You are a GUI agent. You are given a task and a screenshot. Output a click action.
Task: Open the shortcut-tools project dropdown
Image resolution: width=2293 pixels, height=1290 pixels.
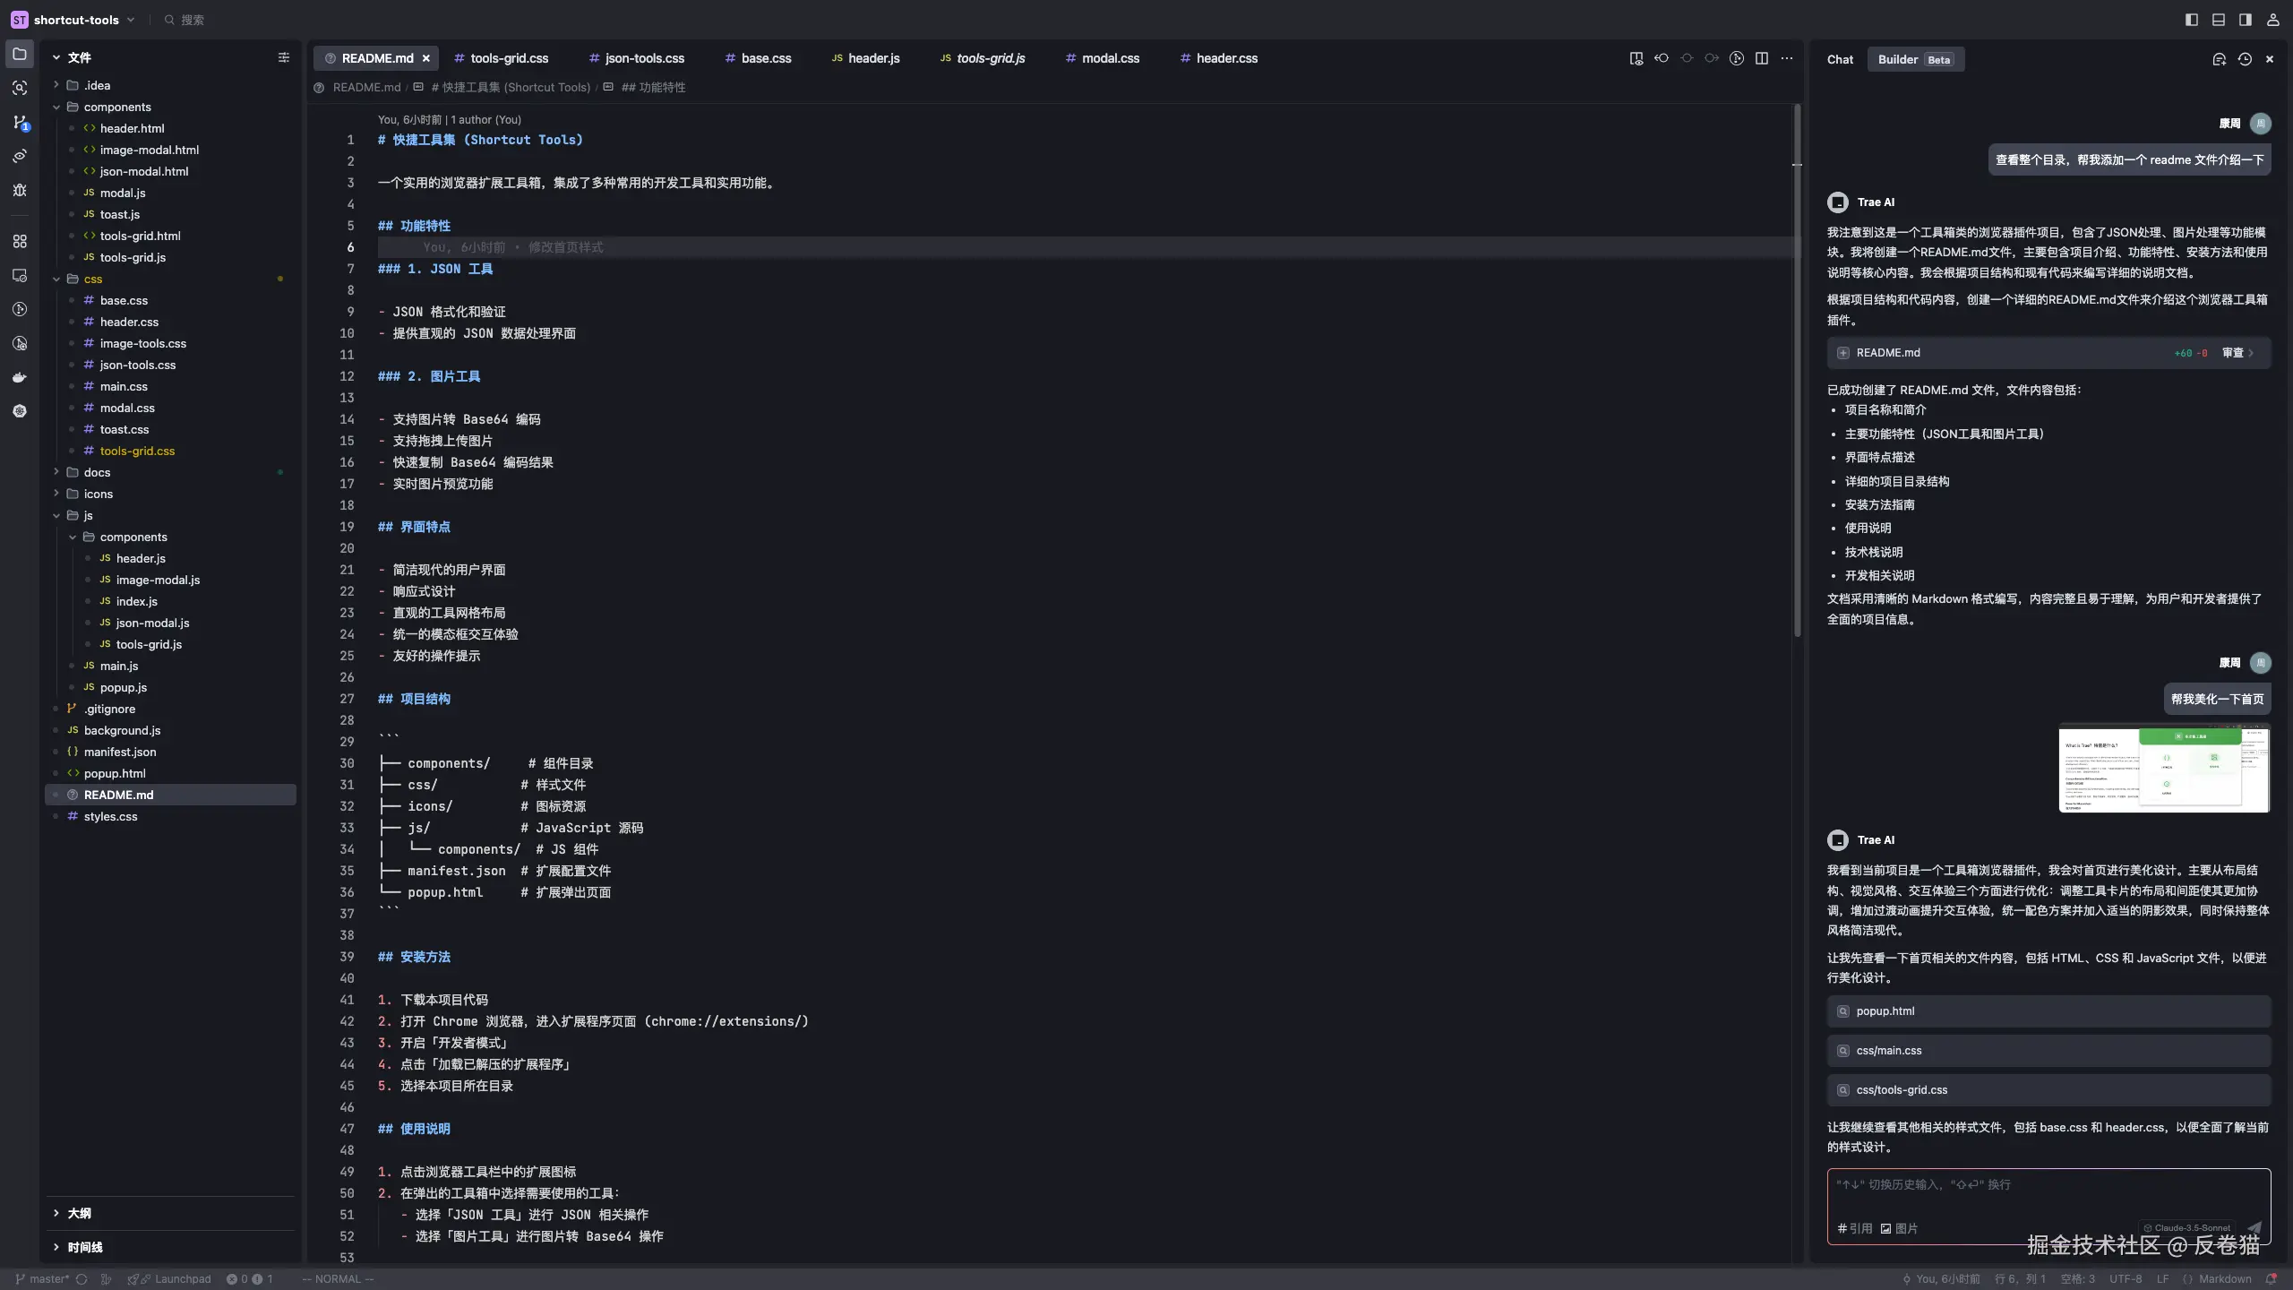(x=76, y=20)
